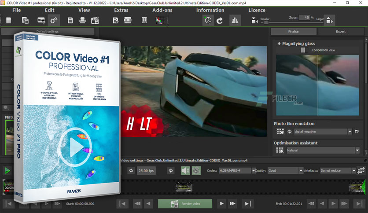Image resolution: width=368 pixels, height=213 pixels.
Task: Jump to end right of Render video
Action: click(x=248, y=204)
